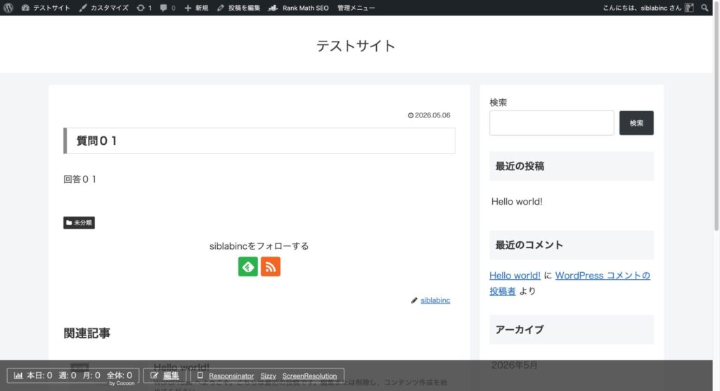Click the 未分類 category tag
The height and width of the screenshot is (391, 720).
click(x=79, y=223)
